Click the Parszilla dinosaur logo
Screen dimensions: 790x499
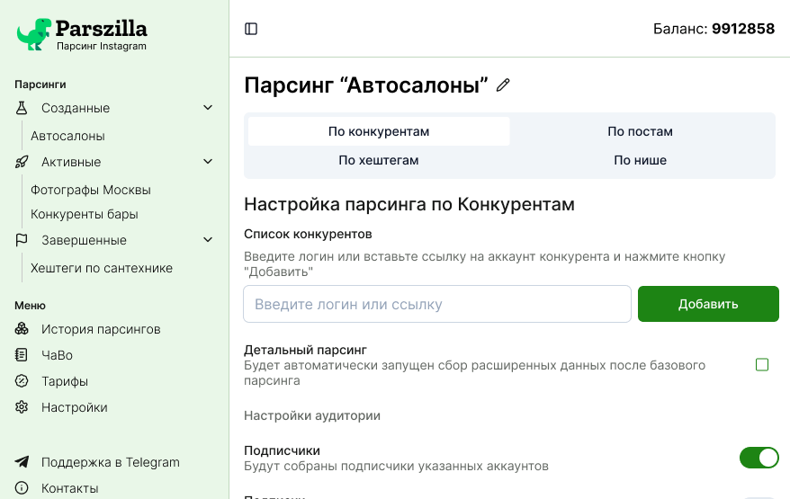pos(34,34)
